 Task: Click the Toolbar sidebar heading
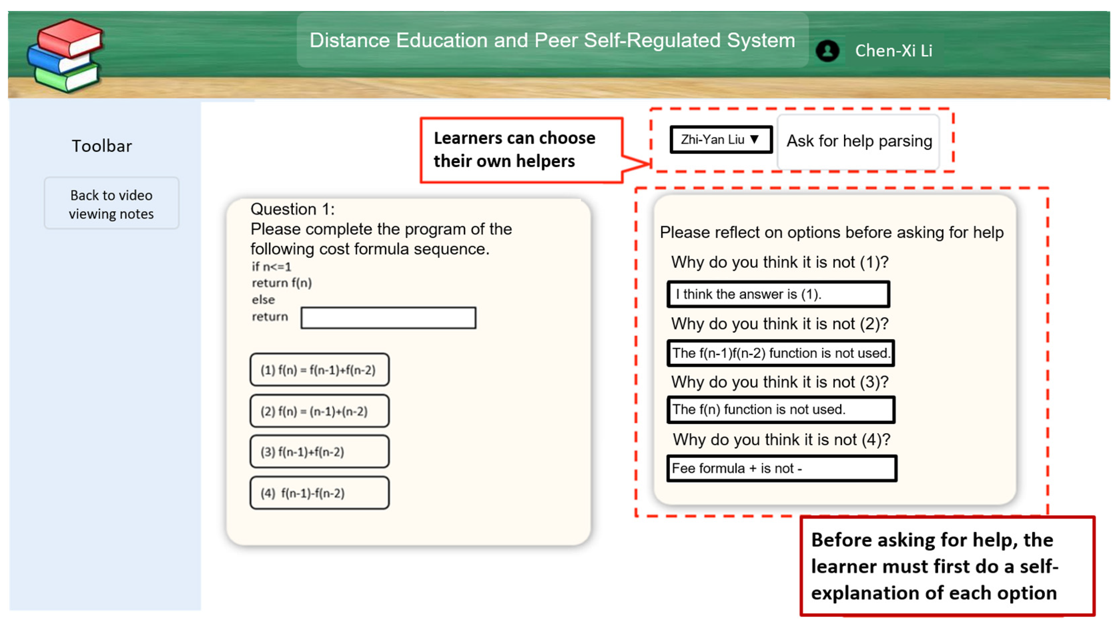(x=102, y=146)
